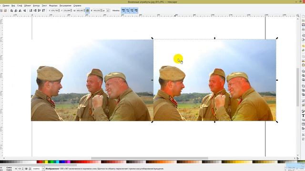Viewport: 305px width, 171px height.
Task: Pick the magenta palette swatch
Action: 69,162
